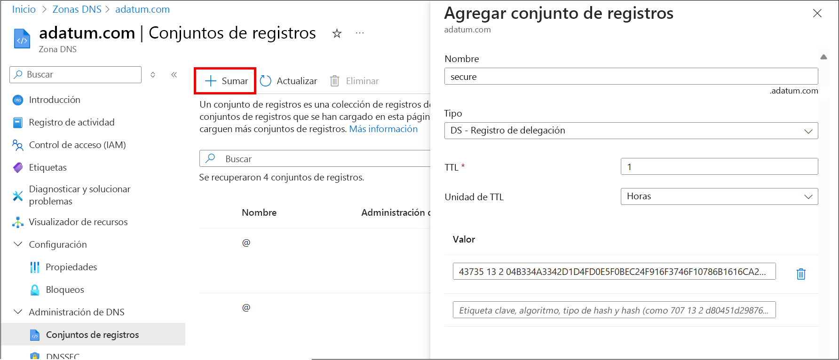This screenshot has height=360, width=839.
Task: Go to Inicio breadcrumb
Action: (x=24, y=9)
